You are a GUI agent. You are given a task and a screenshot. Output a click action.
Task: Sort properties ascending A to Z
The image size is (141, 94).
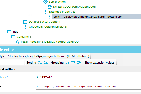[40, 62]
